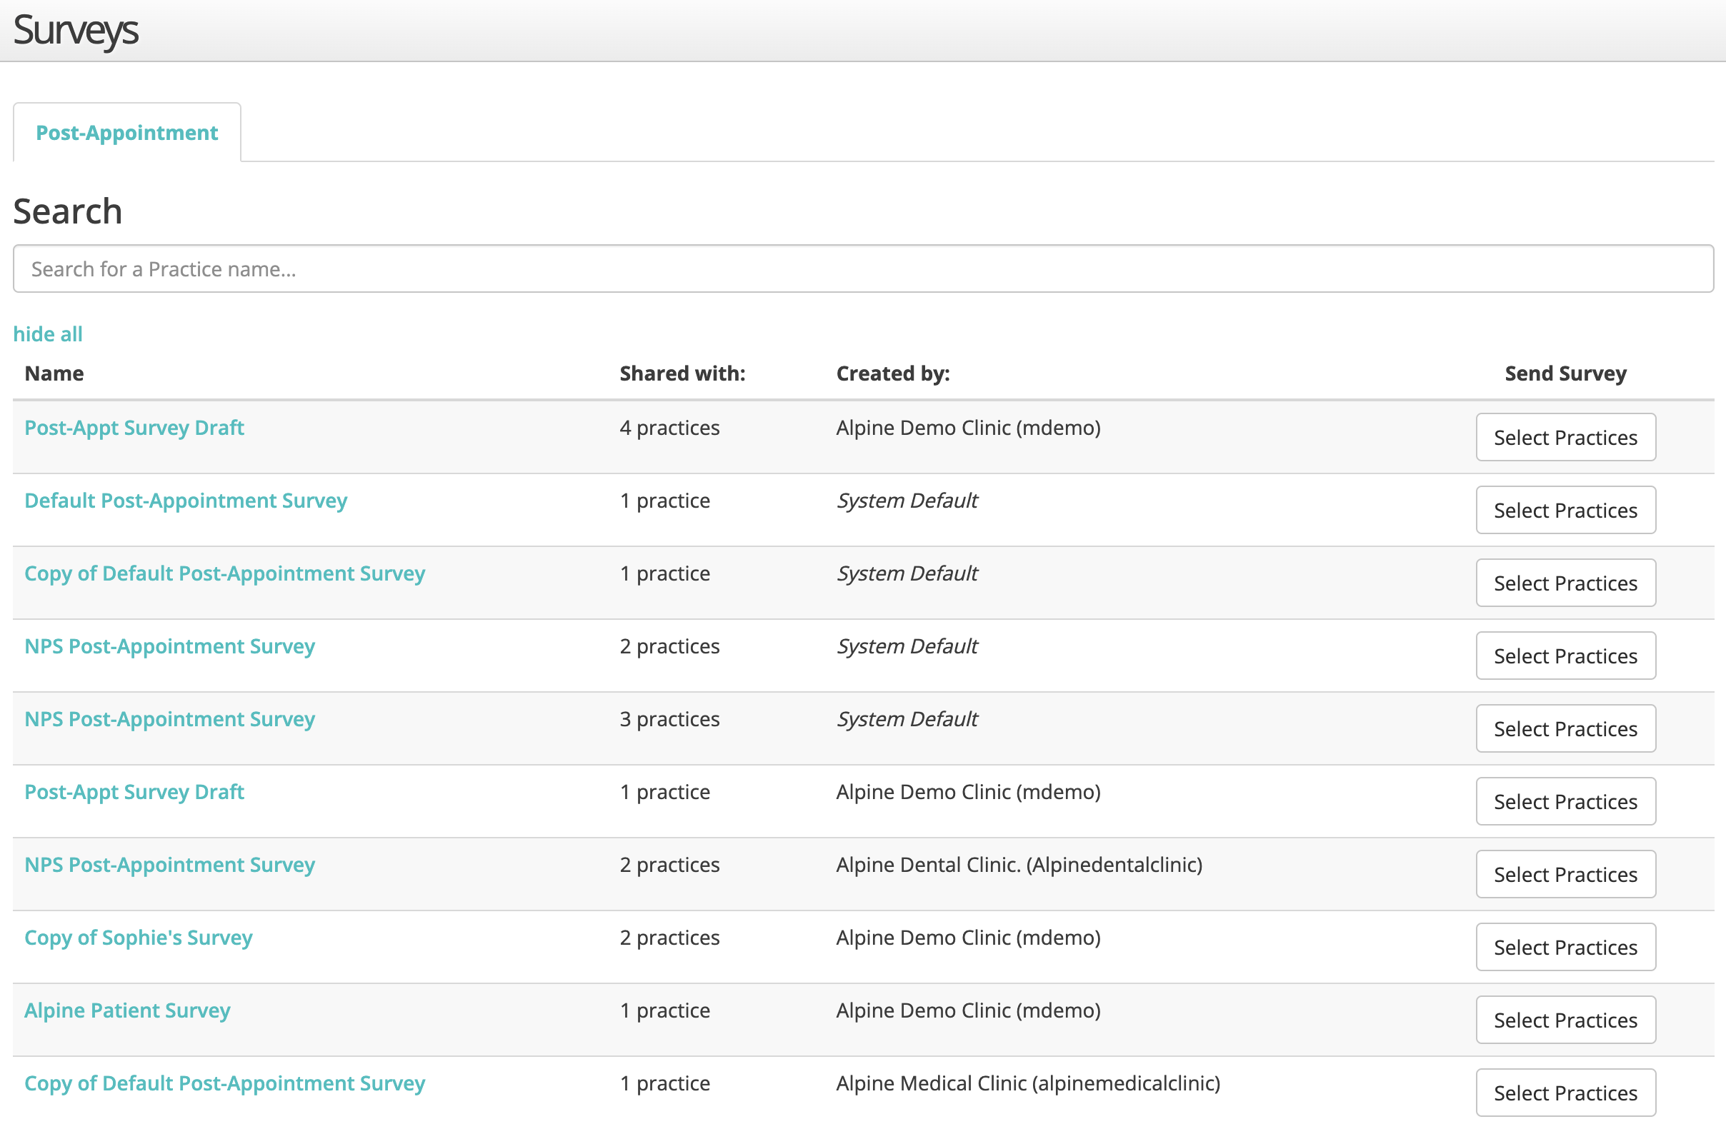
Task: Select Practices for the last listed survey
Action: pos(1566,1093)
